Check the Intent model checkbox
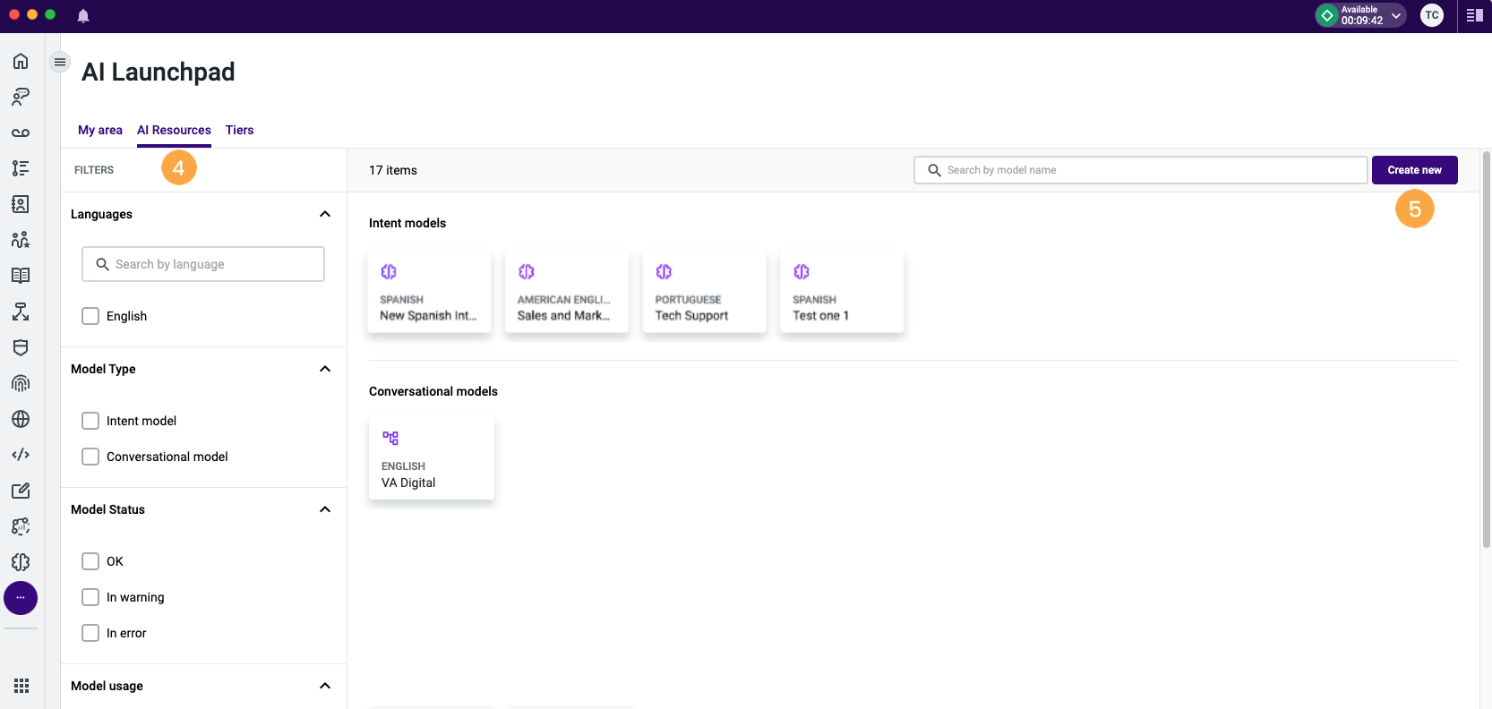1492x709 pixels. (90, 421)
